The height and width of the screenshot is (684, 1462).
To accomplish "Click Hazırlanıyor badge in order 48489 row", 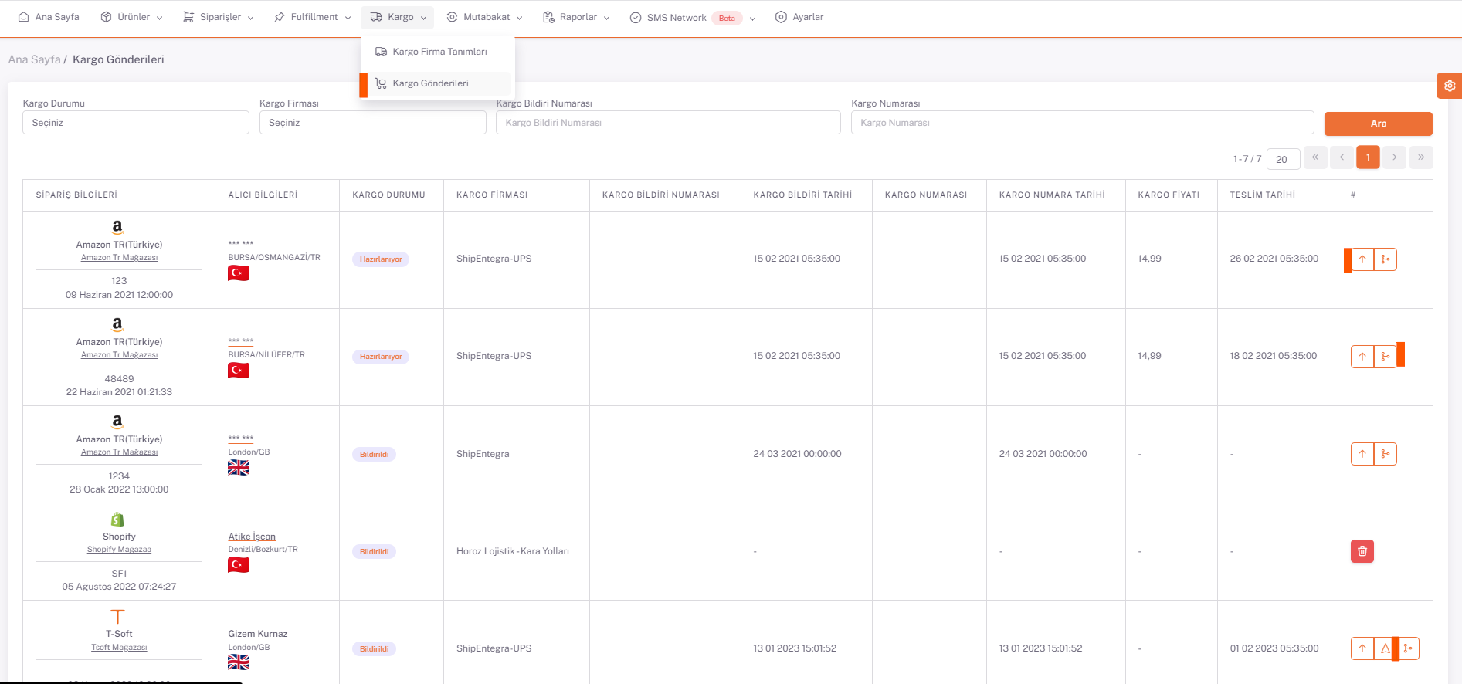I will click(x=381, y=357).
